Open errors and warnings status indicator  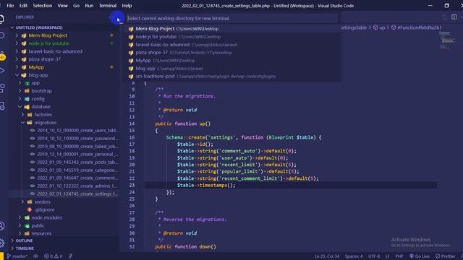click(x=54, y=256)
